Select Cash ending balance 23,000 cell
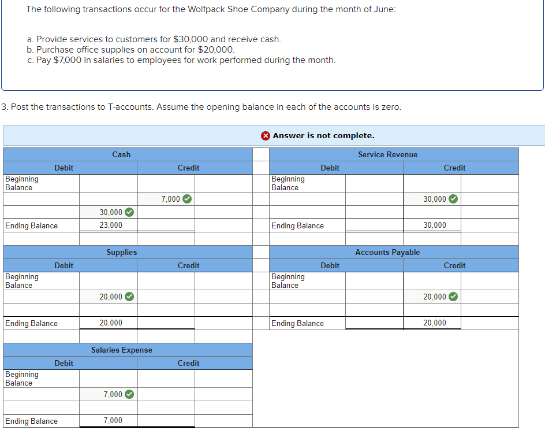The image size is (545, 433). pos(108,225)
